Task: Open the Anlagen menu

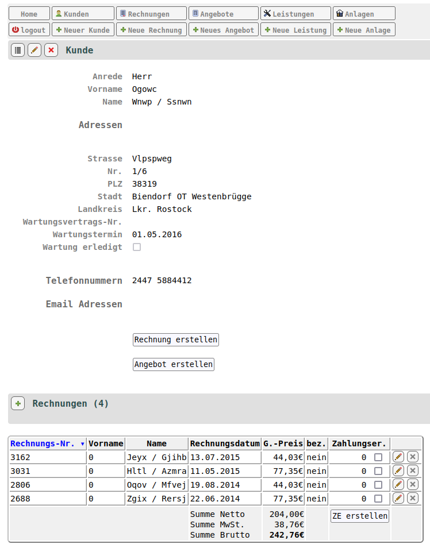Action: [364, 14]
